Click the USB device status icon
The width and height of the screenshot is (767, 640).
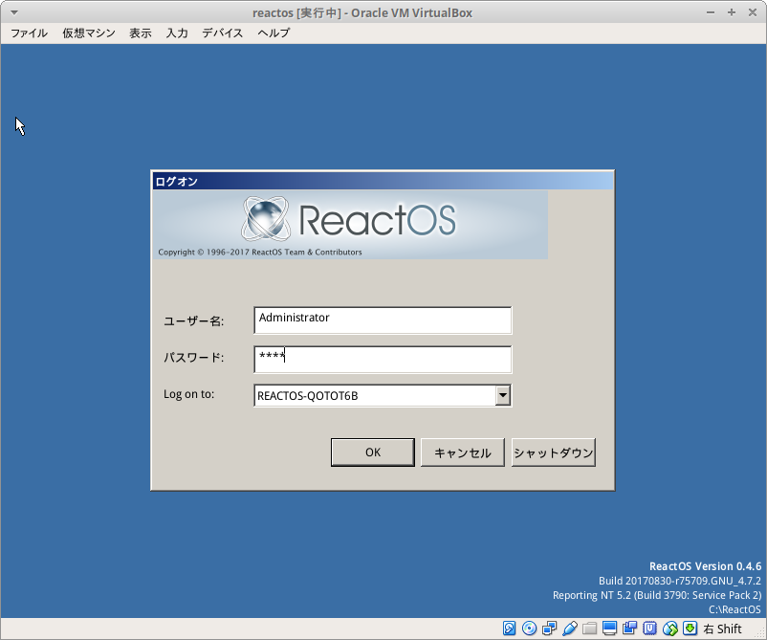[x=570, y=629]
